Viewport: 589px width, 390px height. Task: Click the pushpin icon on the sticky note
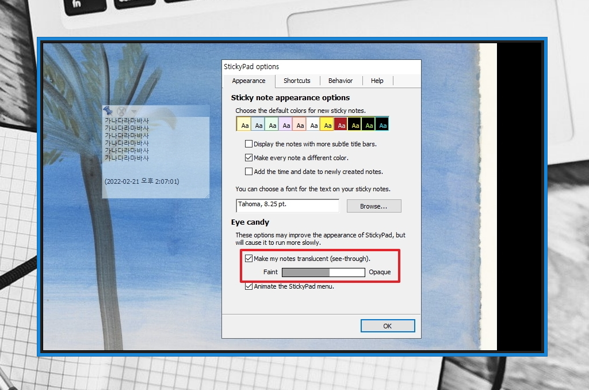click(x=108, y=111)
